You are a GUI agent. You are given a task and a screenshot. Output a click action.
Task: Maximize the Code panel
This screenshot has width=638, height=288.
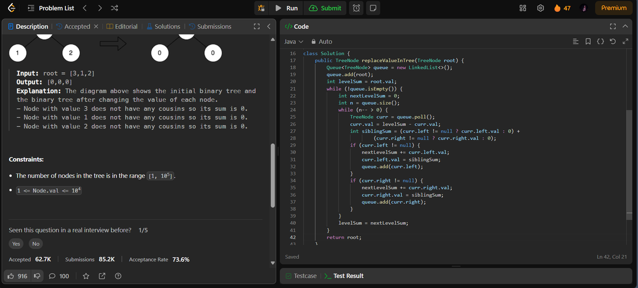(x=613, y=27)
